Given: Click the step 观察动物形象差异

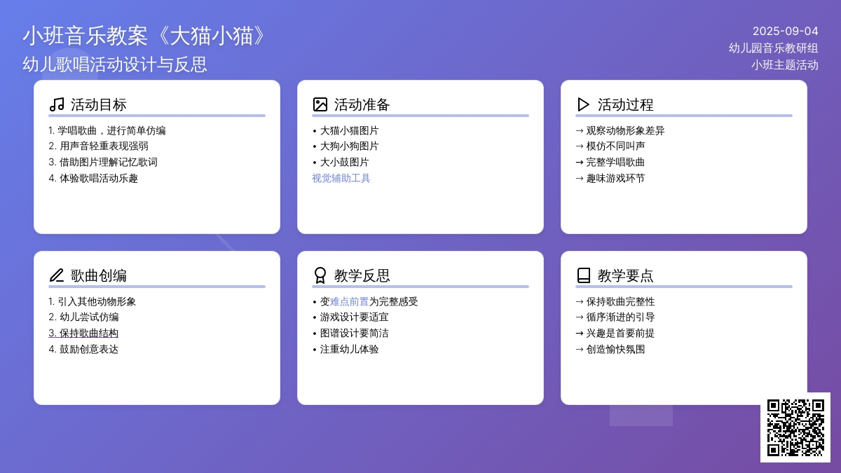Looking at the screenshot, I should 620,130.
